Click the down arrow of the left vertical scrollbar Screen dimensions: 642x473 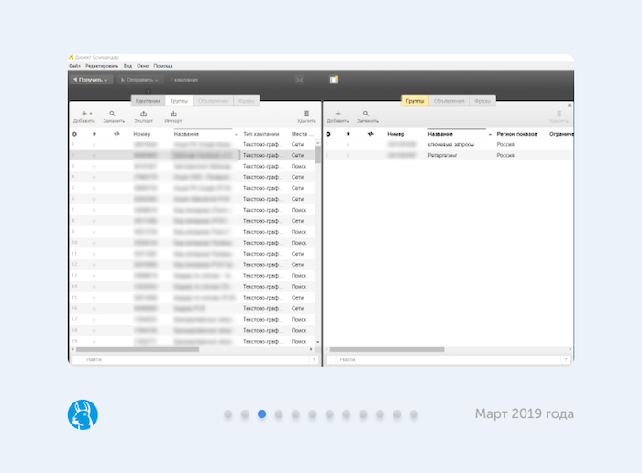click(x=318, y=342)
